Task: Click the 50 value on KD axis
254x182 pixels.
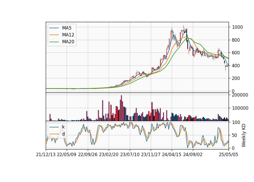Action: click(235, 135)
